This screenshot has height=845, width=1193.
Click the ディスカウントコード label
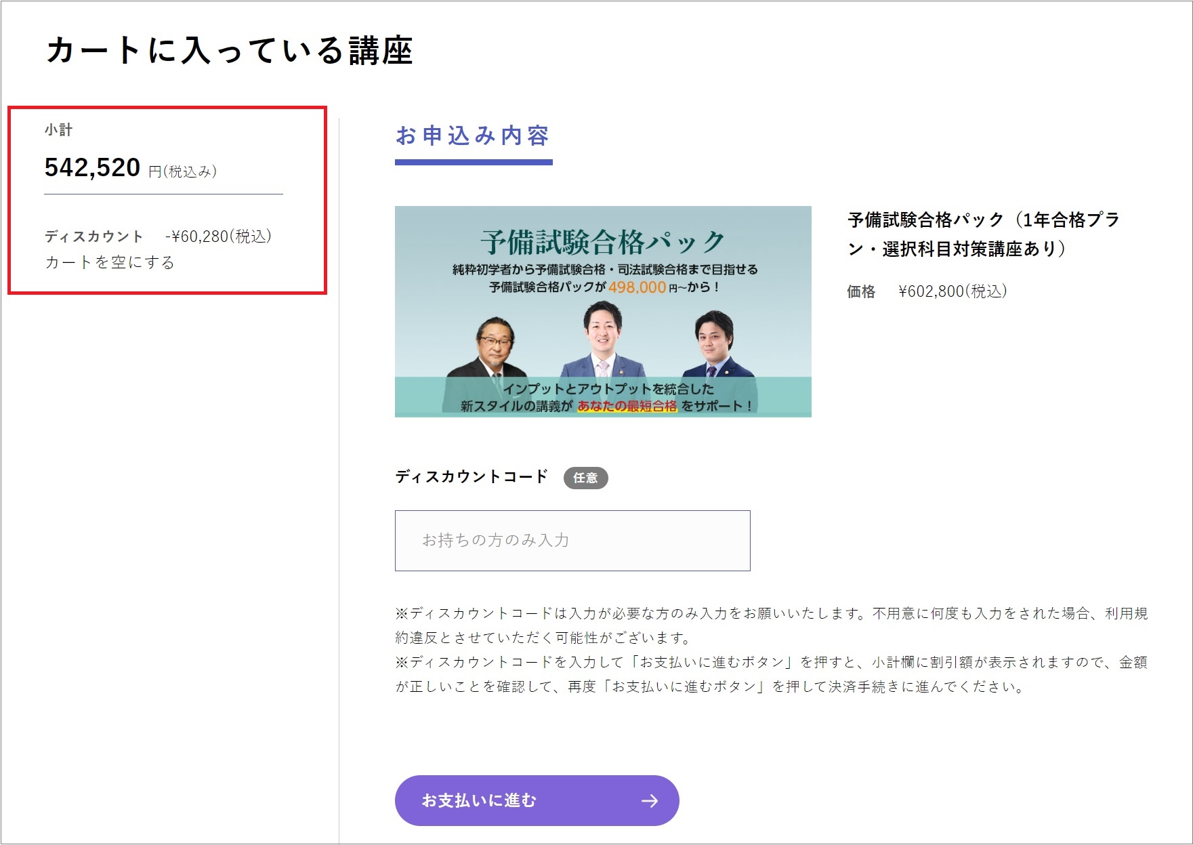point(472,476)
